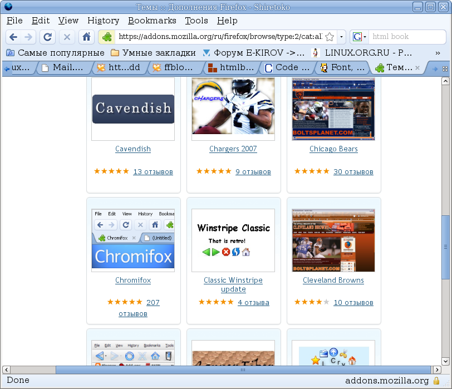Open the View menu

pyautogui.click(x=68, y=21)
